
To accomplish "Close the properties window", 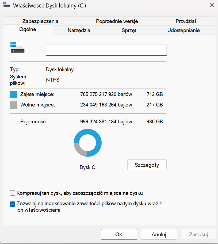I will tap(212, 5).
